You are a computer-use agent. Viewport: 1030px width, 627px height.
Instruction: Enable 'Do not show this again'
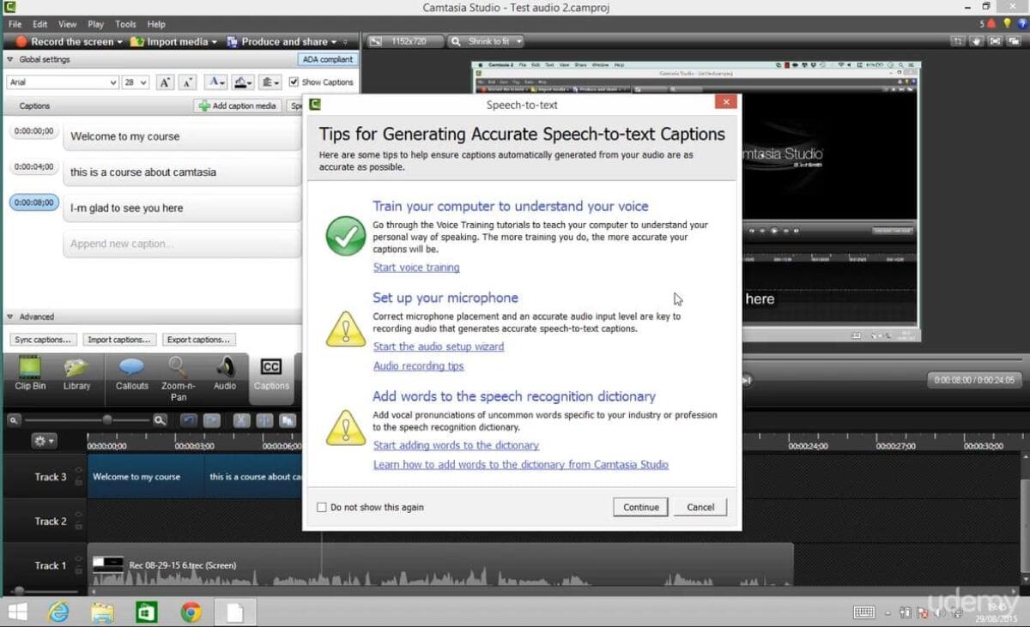coord(321,507)
